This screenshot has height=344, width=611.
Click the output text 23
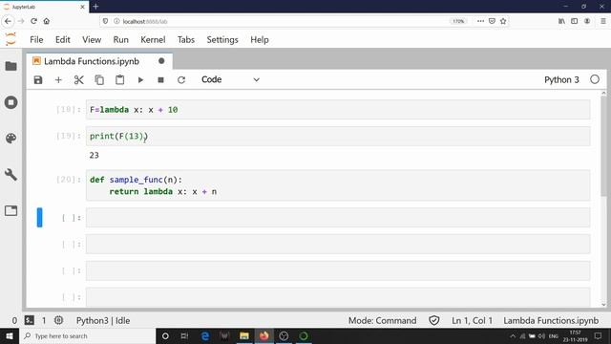(94, 155)
